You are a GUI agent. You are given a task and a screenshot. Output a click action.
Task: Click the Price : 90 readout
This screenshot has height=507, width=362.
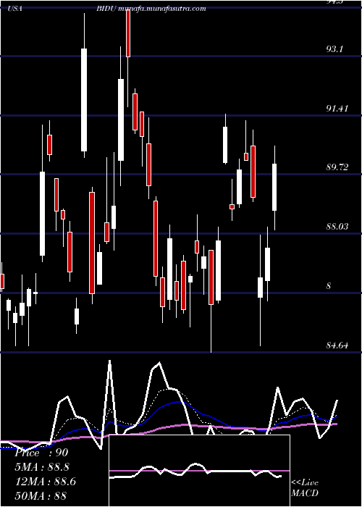pos(41,453)
